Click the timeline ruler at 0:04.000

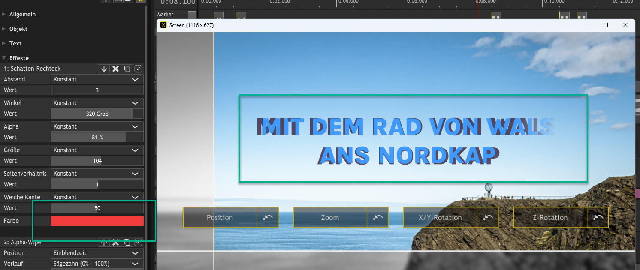347,2
